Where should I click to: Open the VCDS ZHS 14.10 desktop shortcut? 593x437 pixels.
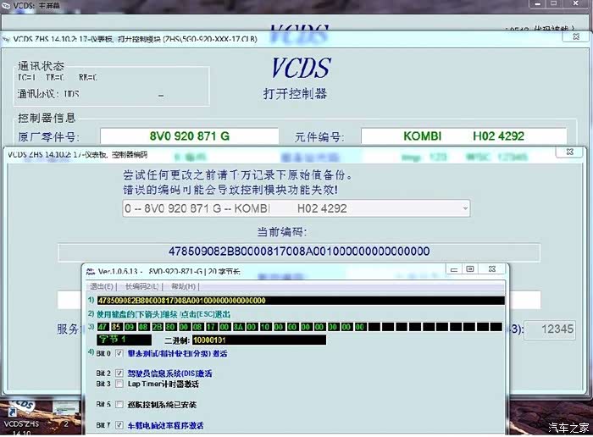click(x=21, y=417)
